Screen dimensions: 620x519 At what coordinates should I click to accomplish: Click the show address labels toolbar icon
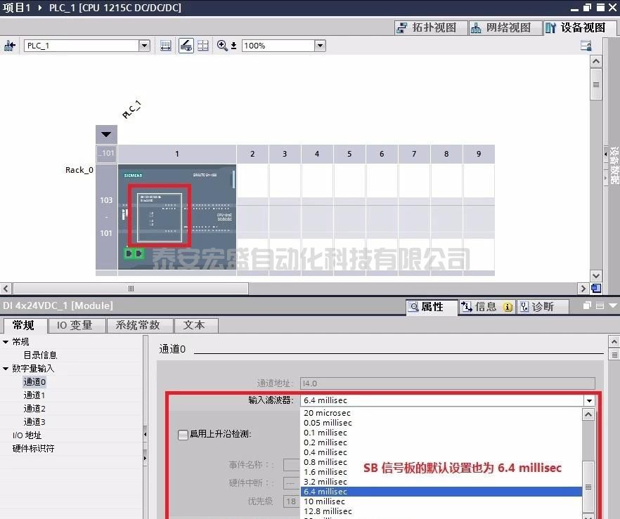166,46
